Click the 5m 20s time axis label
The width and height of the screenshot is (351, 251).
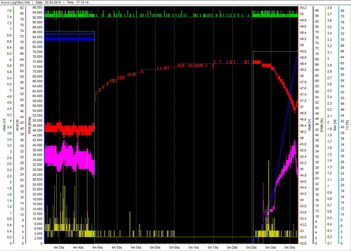click(x=232, y=247)
